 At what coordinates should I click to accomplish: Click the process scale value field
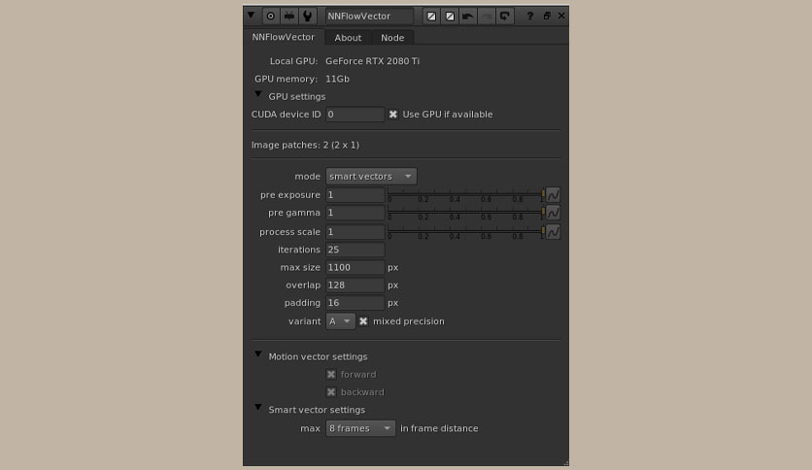coord(355,232)
